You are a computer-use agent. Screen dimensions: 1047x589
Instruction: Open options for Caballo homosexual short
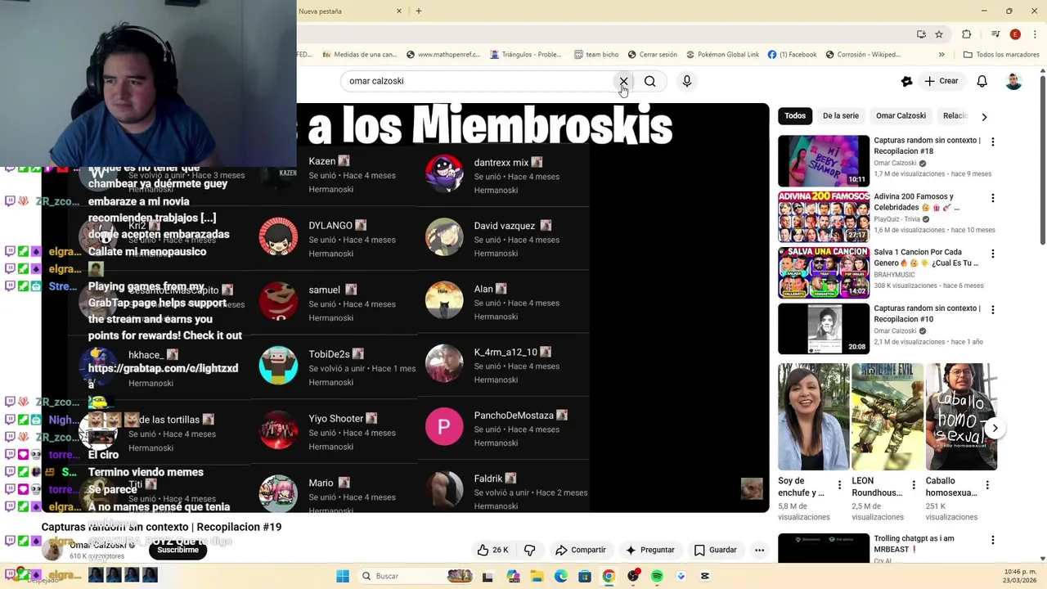(987, 485)
